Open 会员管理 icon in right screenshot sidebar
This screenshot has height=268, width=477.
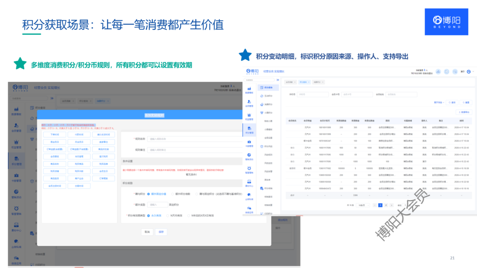[x=249, y=102]
